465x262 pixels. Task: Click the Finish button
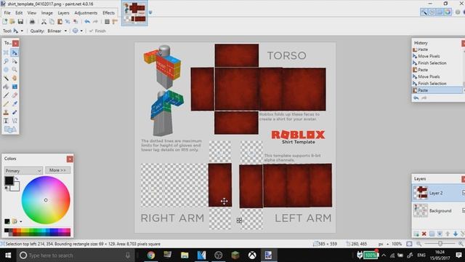click(x=97, y=31)
